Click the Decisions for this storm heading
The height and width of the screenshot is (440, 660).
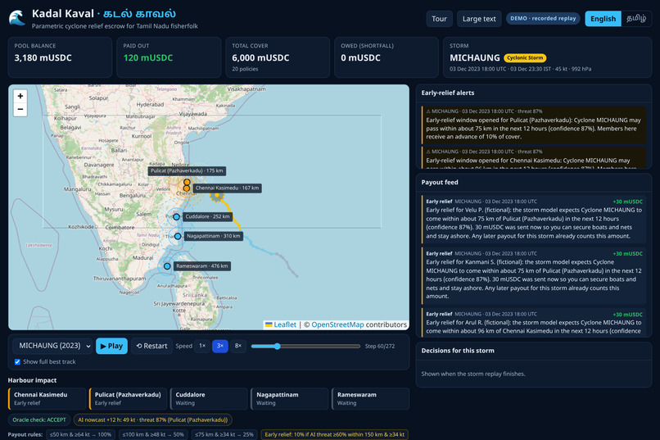458,351
